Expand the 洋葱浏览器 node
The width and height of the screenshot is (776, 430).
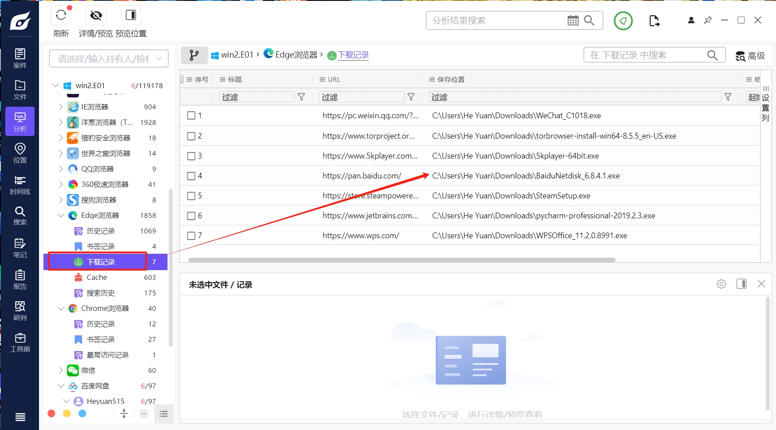61,122
